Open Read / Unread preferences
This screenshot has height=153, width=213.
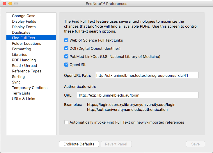point(24,65)
